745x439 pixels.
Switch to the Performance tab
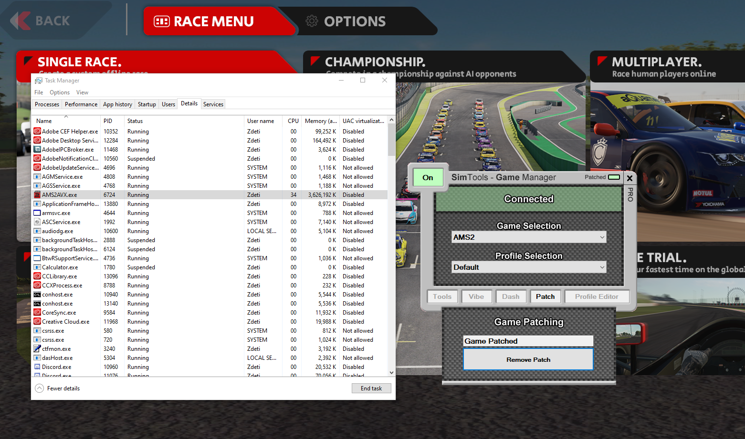(81, 104)
